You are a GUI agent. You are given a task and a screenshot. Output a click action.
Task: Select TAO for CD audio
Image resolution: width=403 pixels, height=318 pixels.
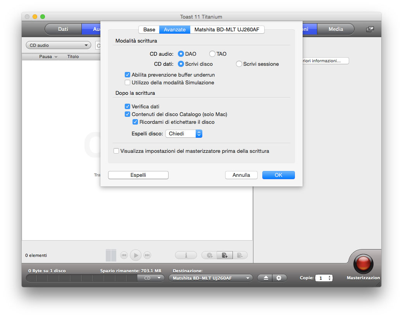(x=212, y=54)
